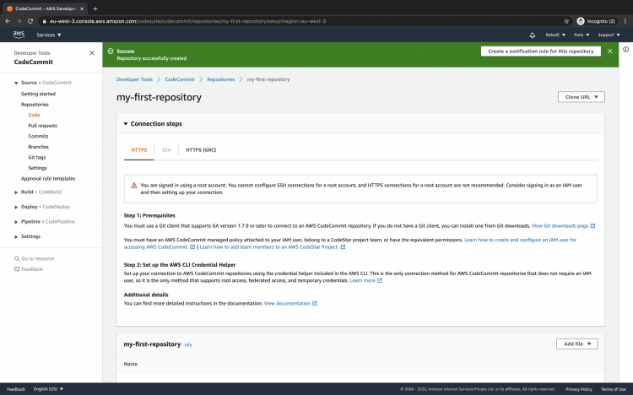The height and width of the screenshot is (395, 633).
Task: Click Developer Tools breadcrumb link
Action: (x=134, y=79)
